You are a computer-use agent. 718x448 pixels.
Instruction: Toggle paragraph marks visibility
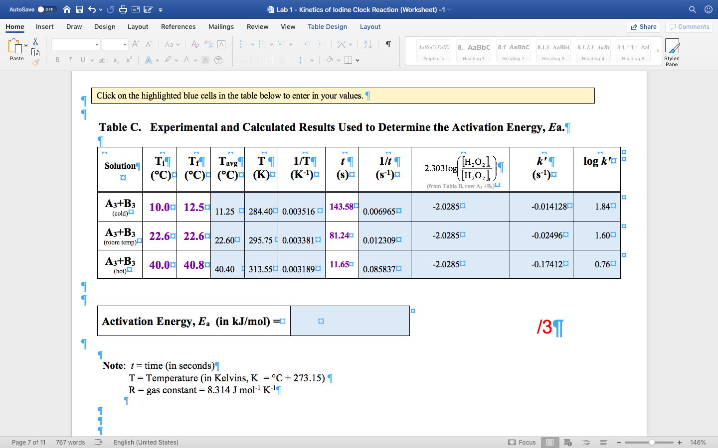[x=388, y=44]
